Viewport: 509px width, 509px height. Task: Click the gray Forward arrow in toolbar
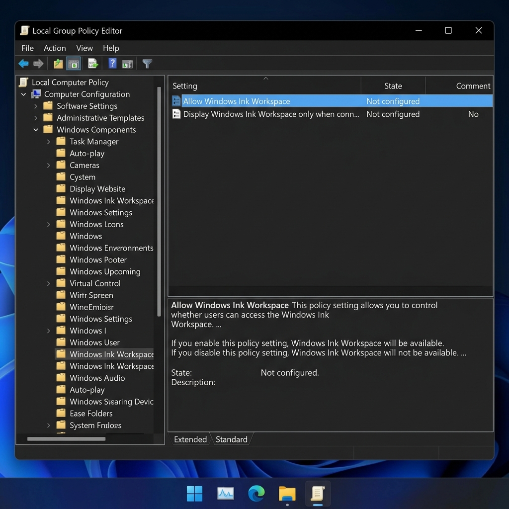pyautogui.click(x=38, y=64)
